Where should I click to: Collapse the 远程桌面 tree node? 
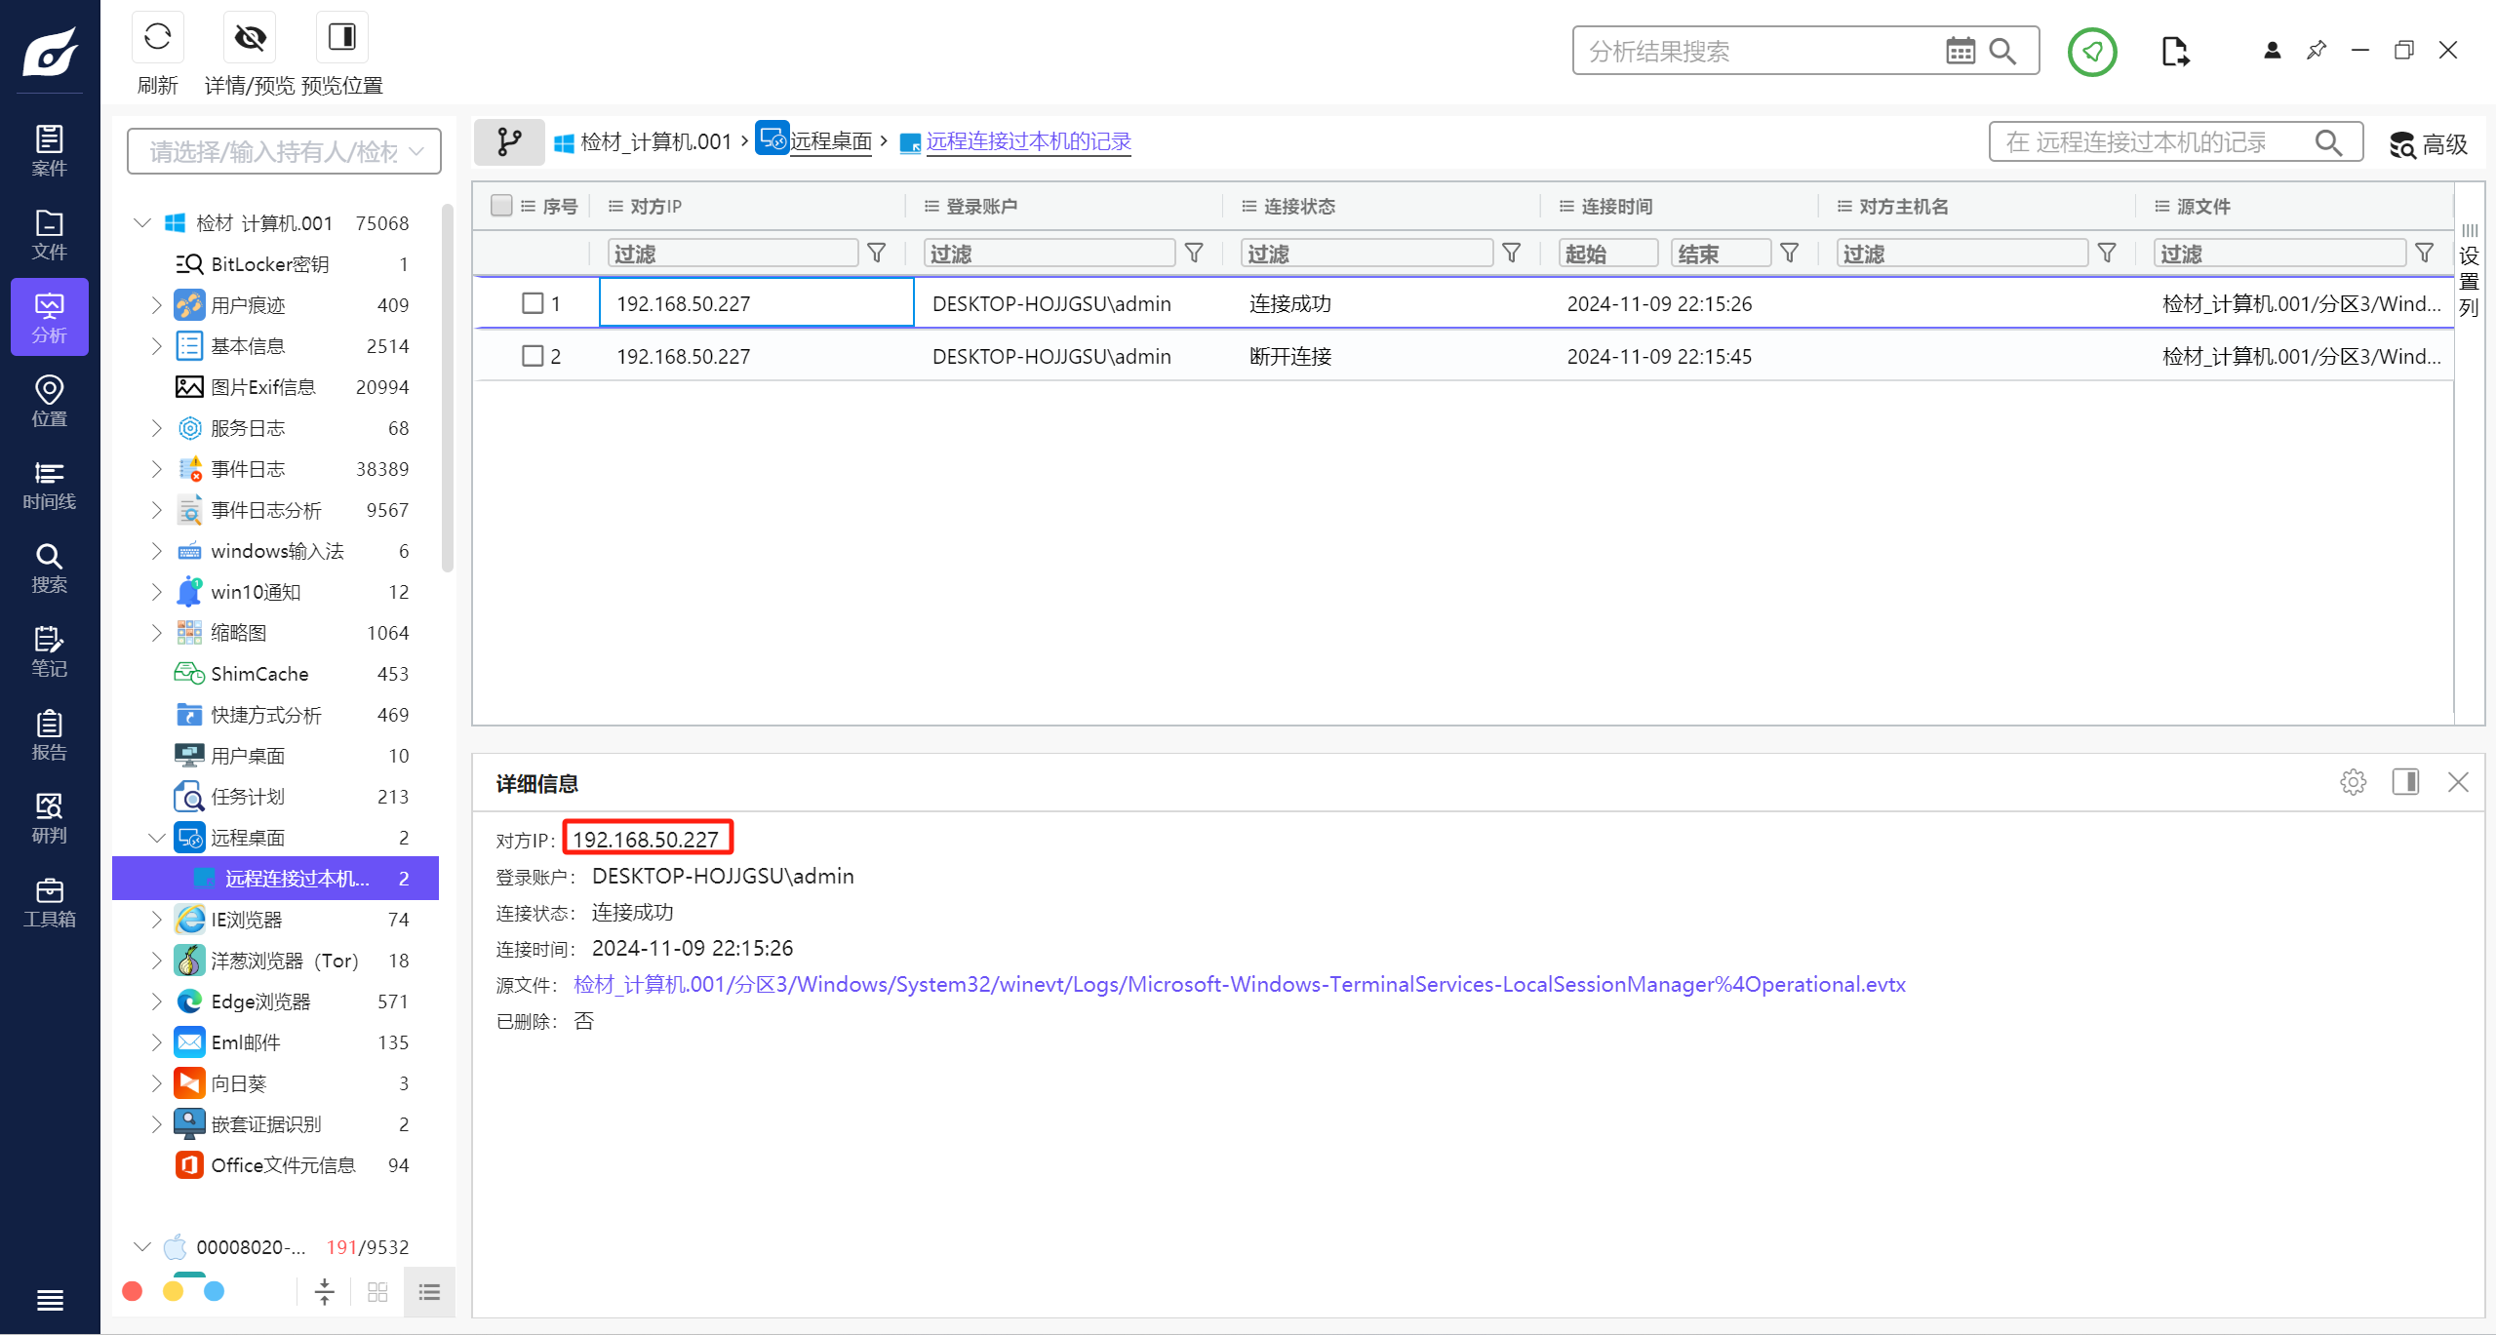[156, 838]
